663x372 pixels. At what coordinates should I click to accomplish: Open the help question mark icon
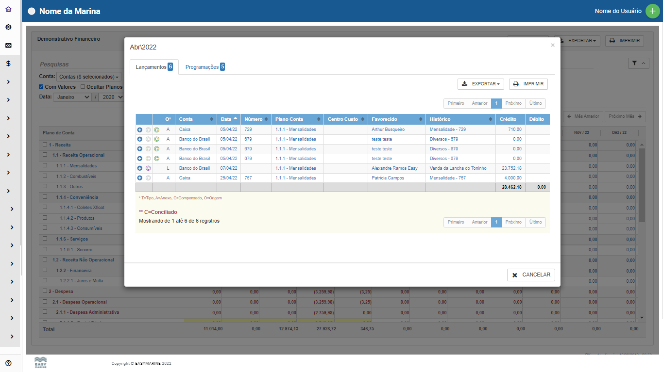8,363
